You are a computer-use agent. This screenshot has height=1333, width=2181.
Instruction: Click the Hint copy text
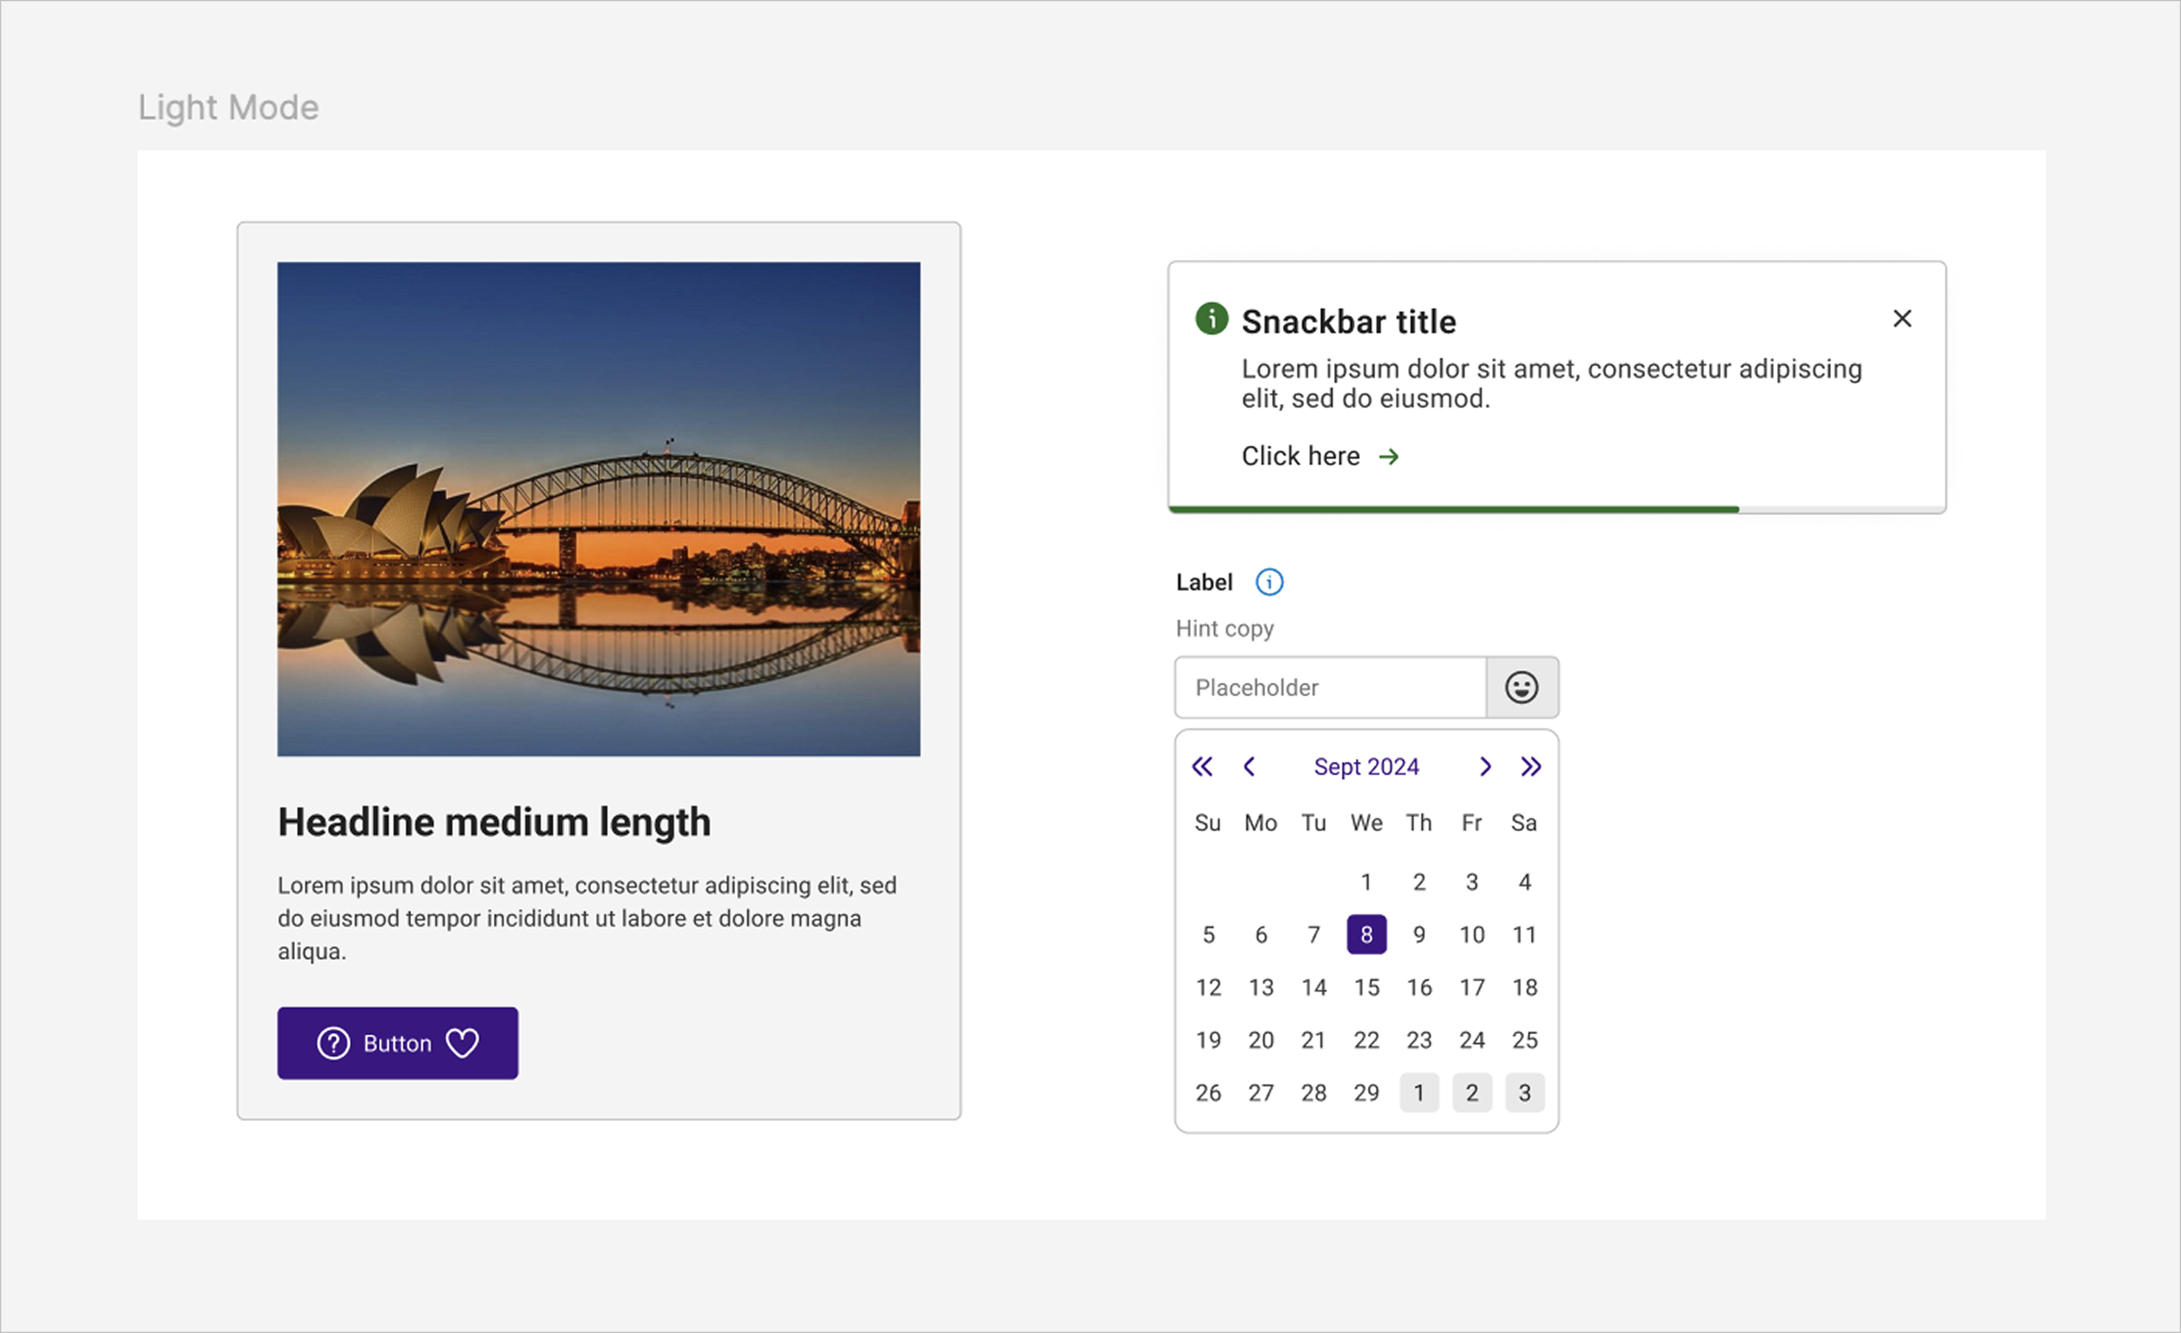[x=1224, y=630]
